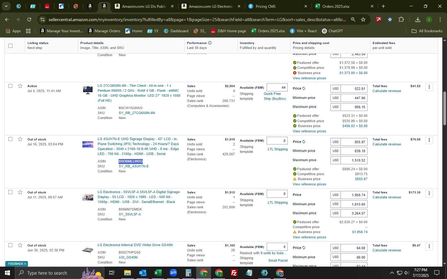Select the LG 27CQ650N-6N row checkbox
Image resolution: width=447 pixels, height=279 pixels.
point(10,86)
